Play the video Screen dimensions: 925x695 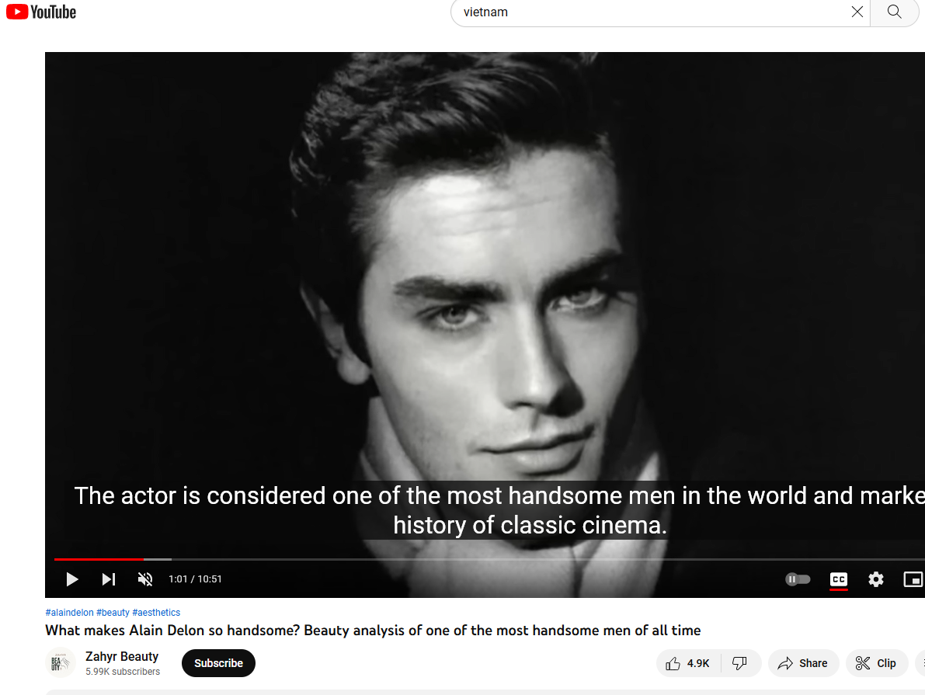(72, 579)
